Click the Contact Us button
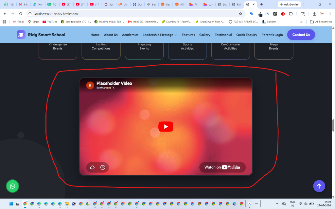This screenshot has height=209, width=335. [301, 35]
